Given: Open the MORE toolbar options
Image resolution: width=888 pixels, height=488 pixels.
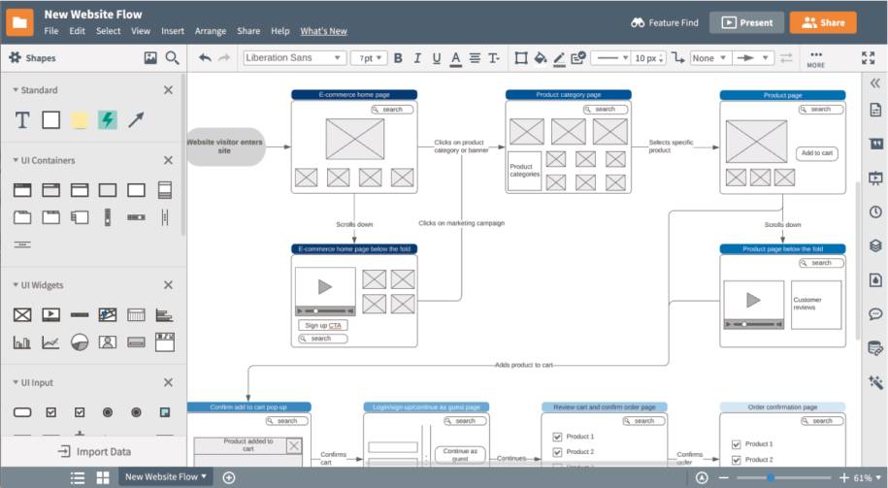Looking at the screenshot, I should tap(815, 59).
